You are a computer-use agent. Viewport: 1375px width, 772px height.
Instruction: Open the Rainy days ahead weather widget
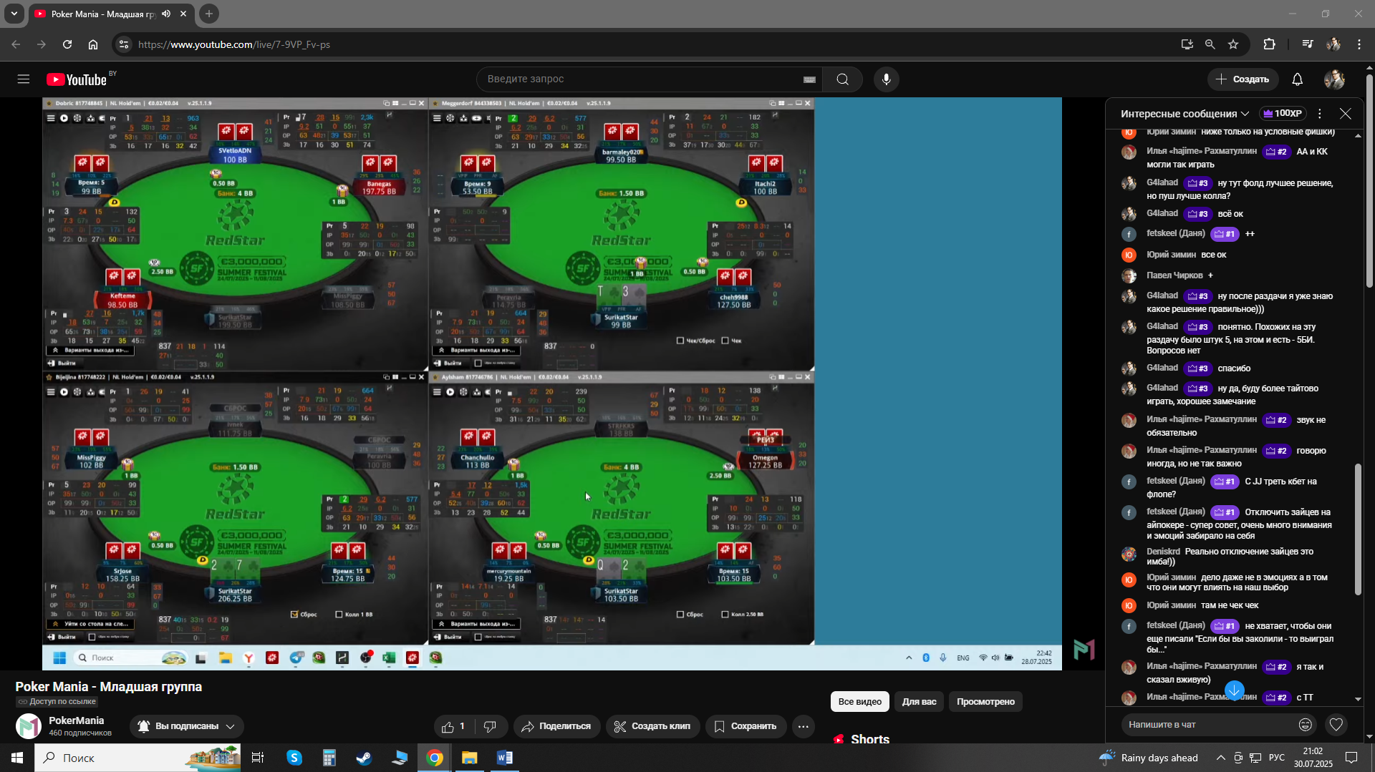[1149, 758]
